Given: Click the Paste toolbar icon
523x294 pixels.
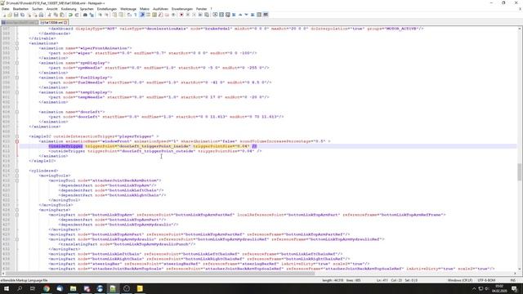Looking at the screenshot, I should 62,15.
